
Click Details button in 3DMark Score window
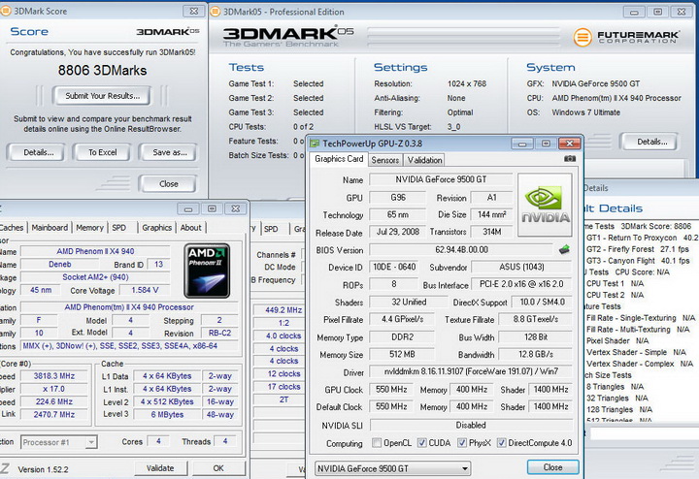pyautogui.click(x=38, y=152)
